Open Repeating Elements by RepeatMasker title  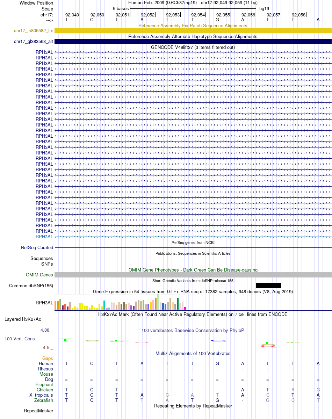pyautogui.click(x=193, y=406)
